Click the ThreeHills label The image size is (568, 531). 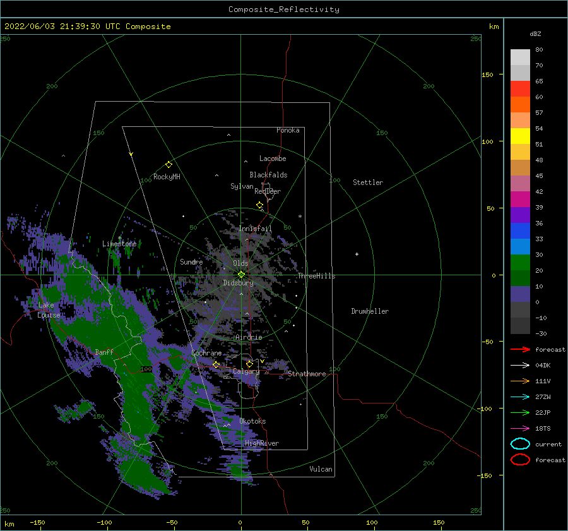317,276
